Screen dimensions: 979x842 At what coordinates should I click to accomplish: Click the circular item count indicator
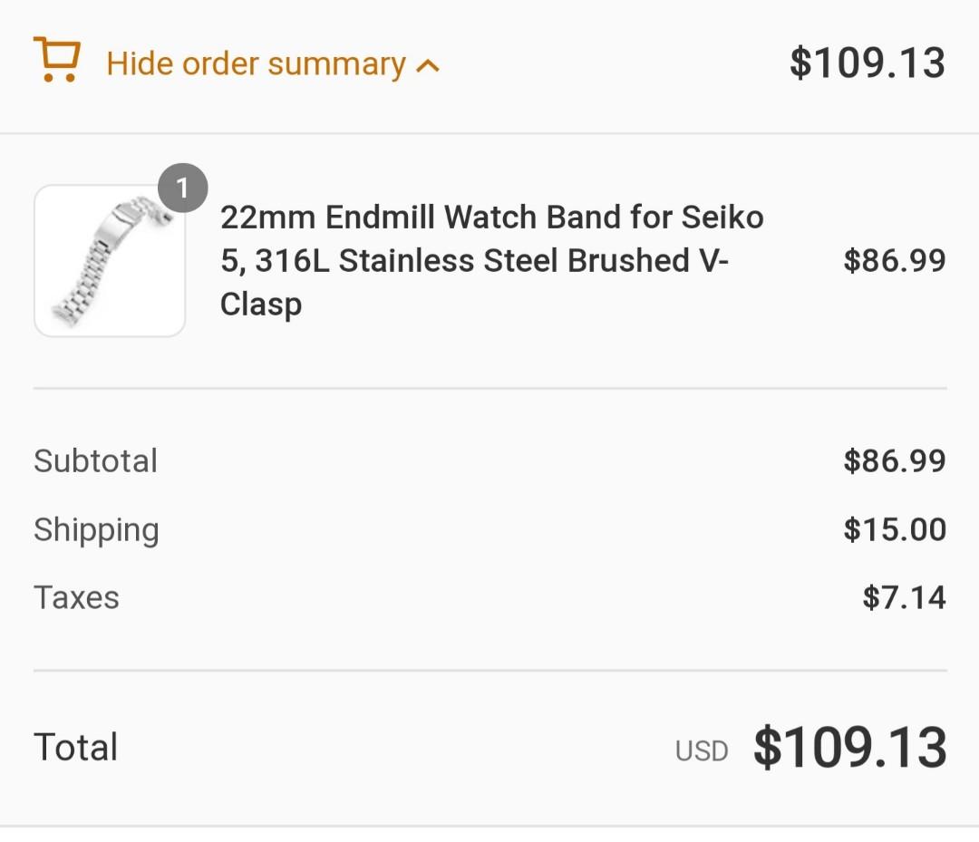183,189
